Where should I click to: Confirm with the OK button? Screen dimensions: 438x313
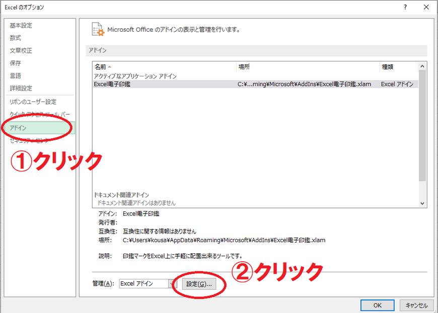coord(378,305)
